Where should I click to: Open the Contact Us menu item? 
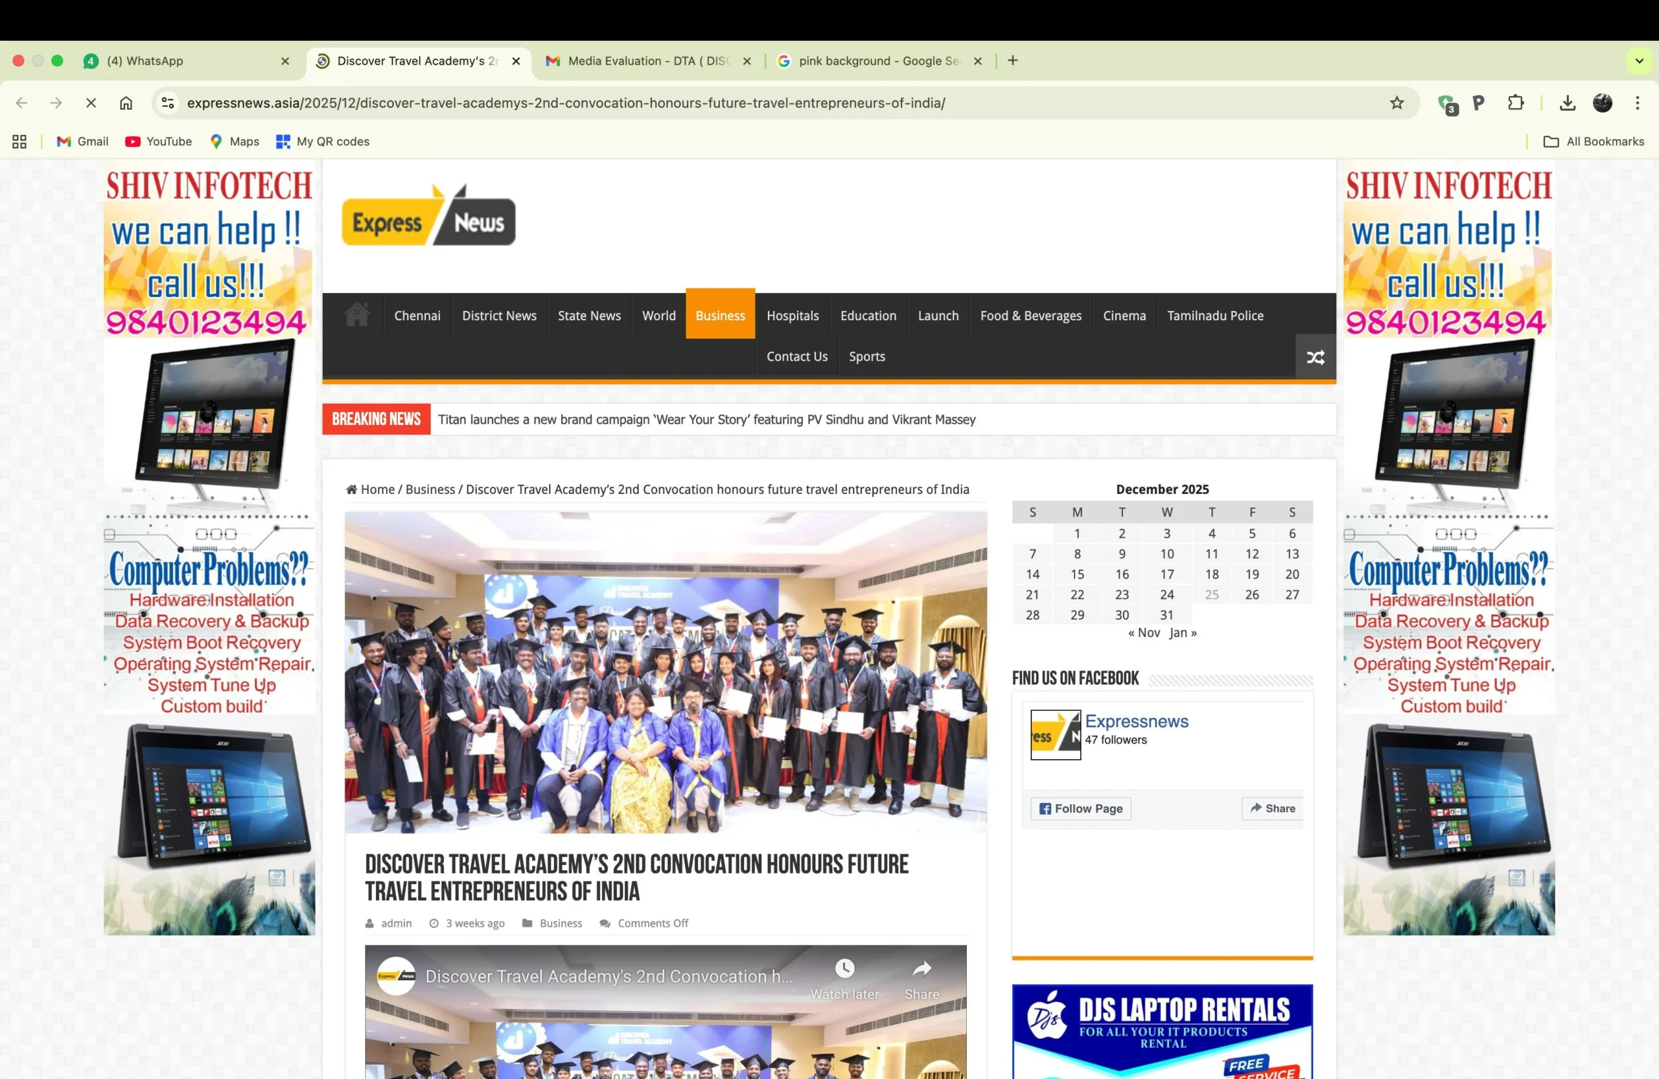click(796, 356)
